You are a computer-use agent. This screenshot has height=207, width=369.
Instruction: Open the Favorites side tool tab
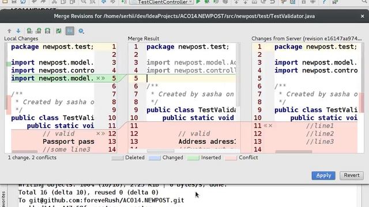pos(3,199)
